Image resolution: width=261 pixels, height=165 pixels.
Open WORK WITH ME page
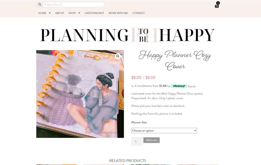[x=118, y=13]
